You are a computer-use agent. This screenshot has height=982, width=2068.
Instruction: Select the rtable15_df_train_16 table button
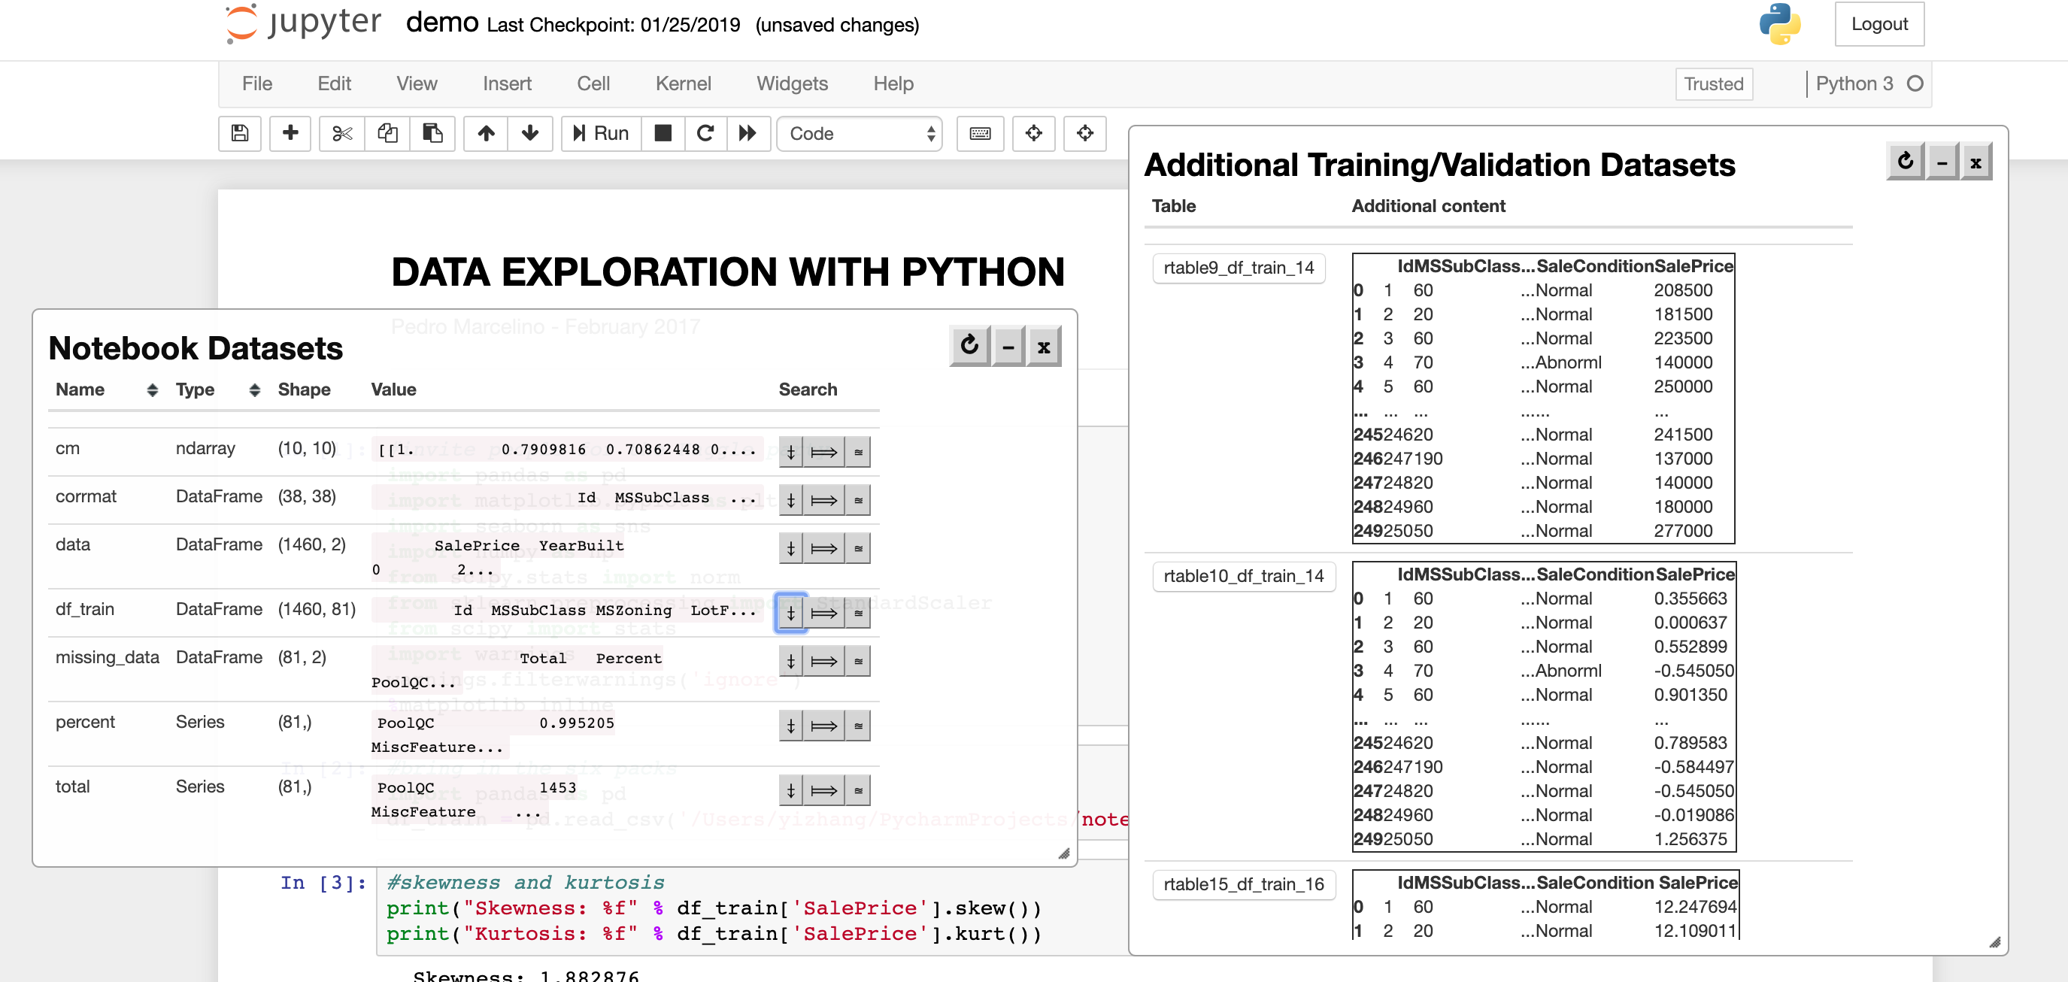1244,884
